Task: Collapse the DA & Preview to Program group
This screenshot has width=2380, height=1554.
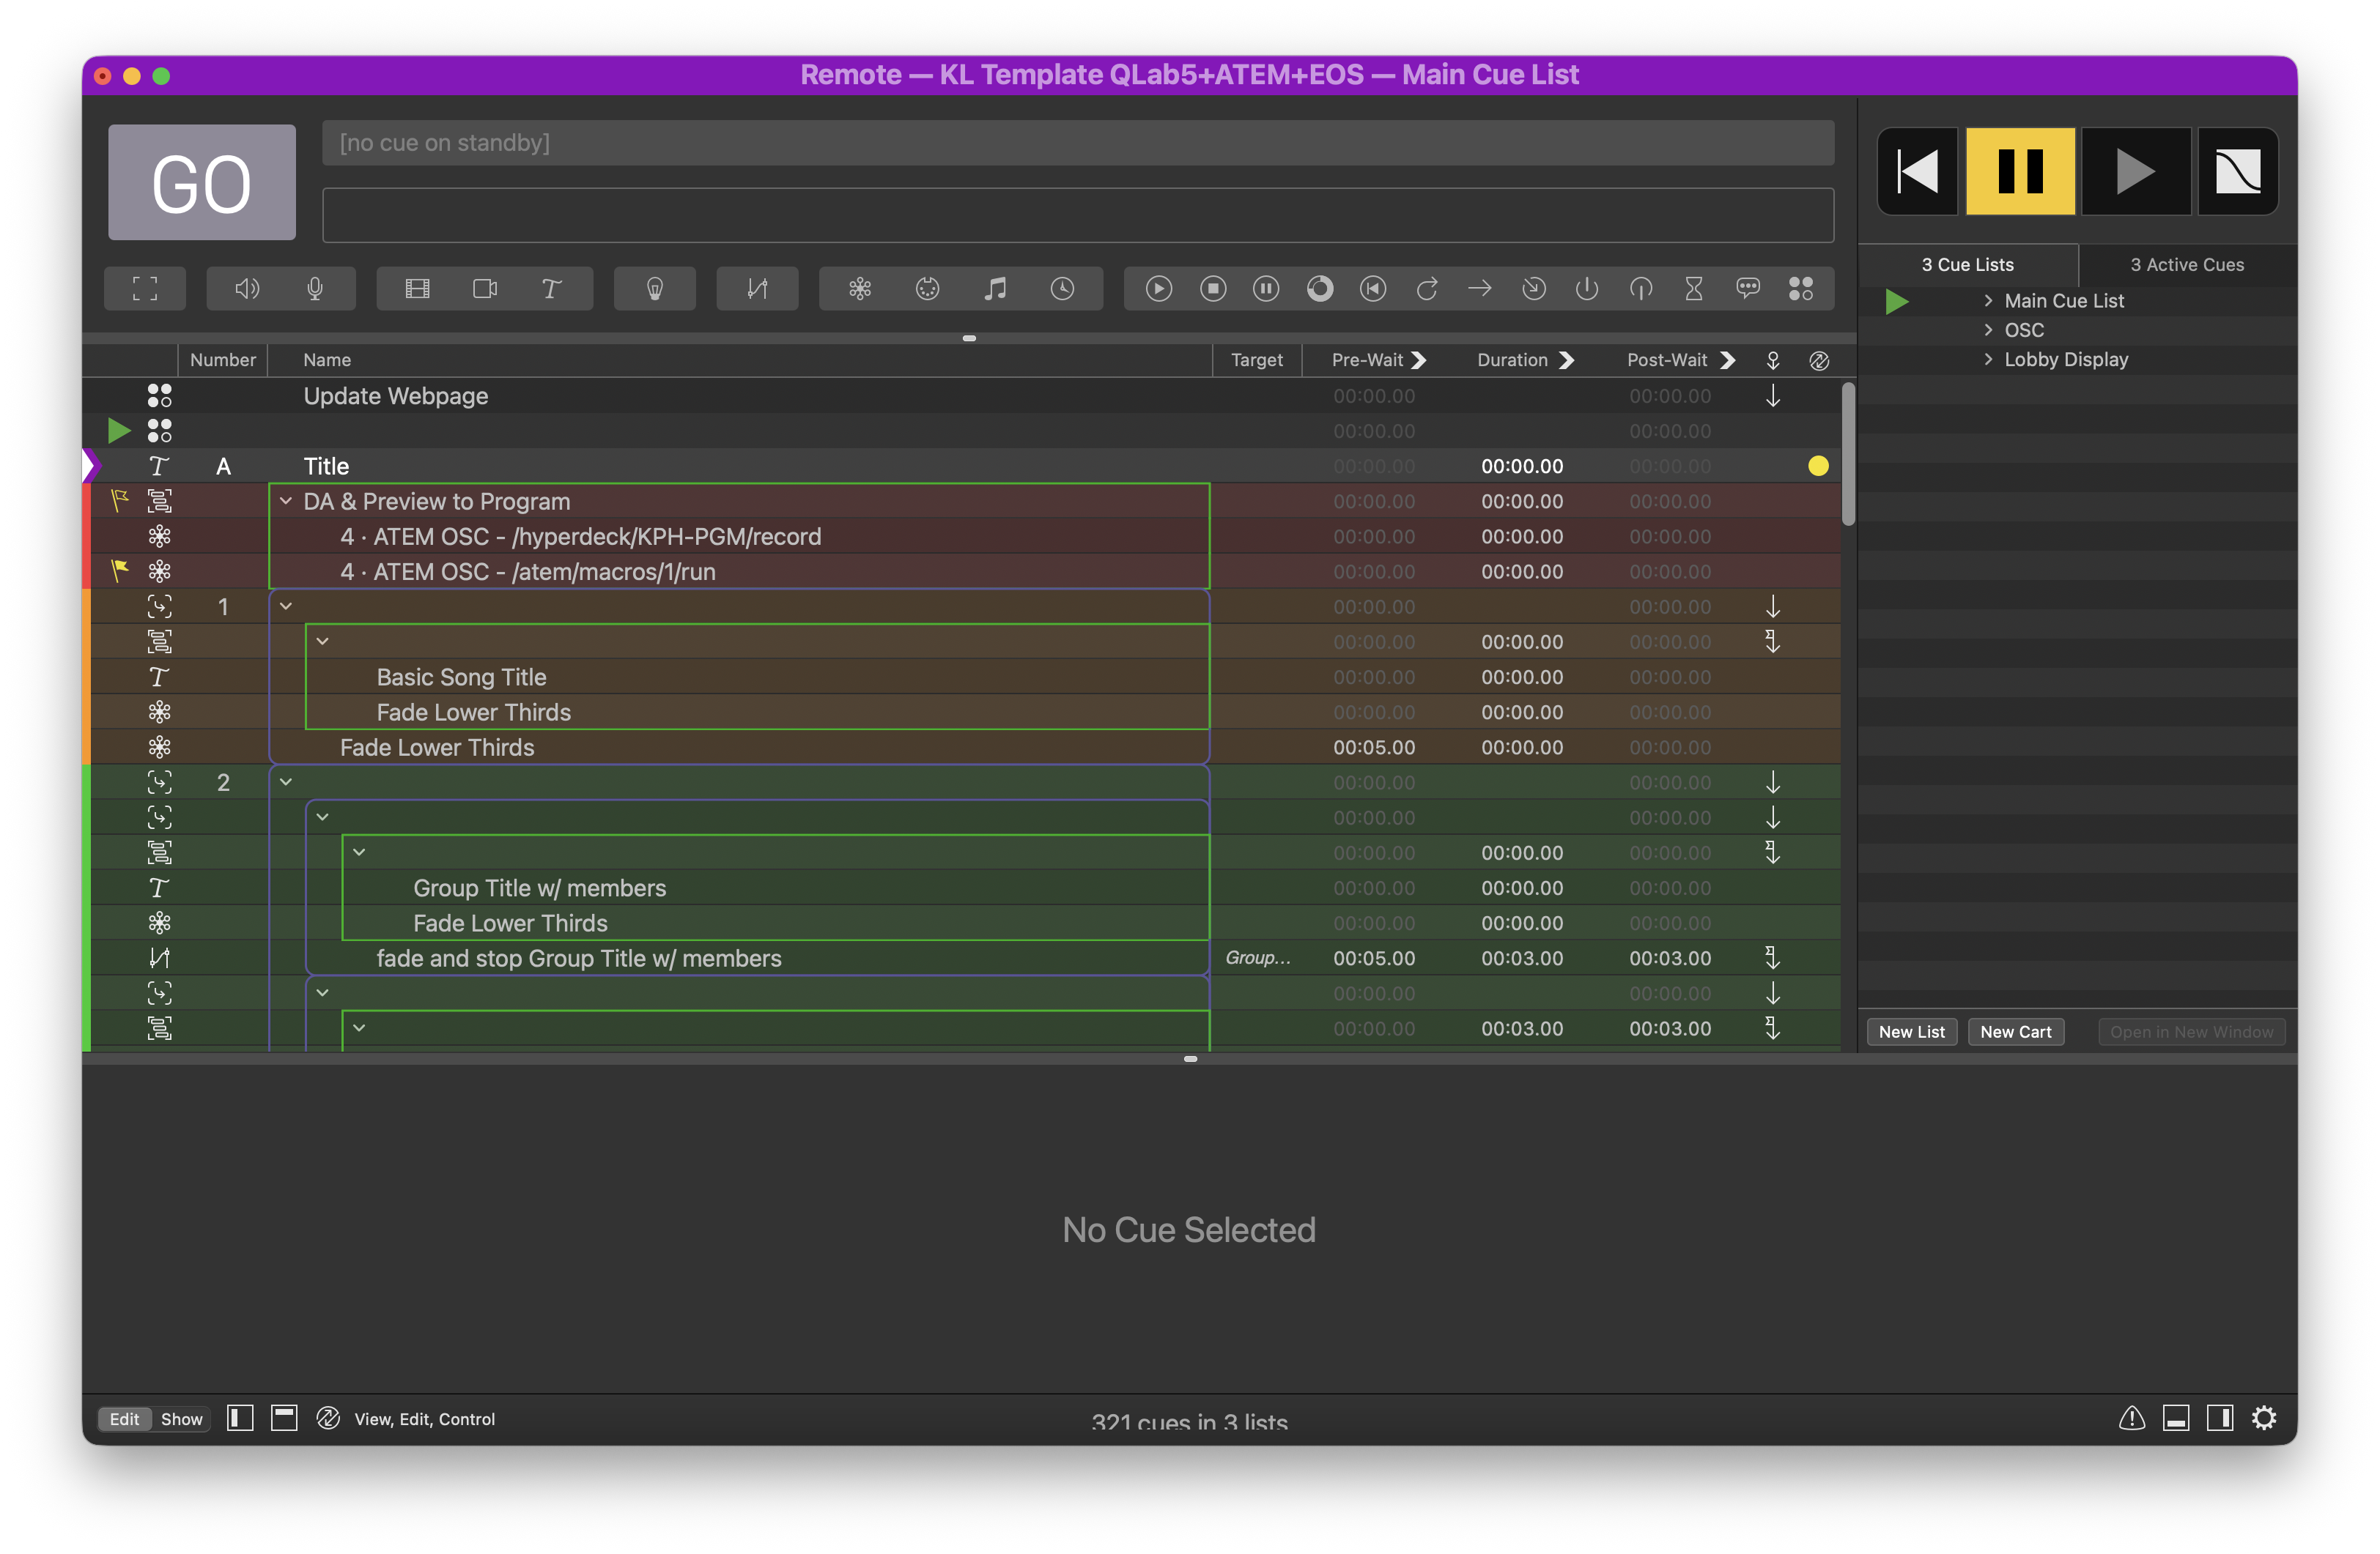Action: point(286,502)
